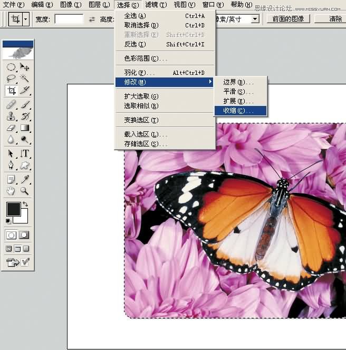The width and height of the screenshot is (346, 350).
Task: Select the Eyedropper tool
Action: (25, 179)
